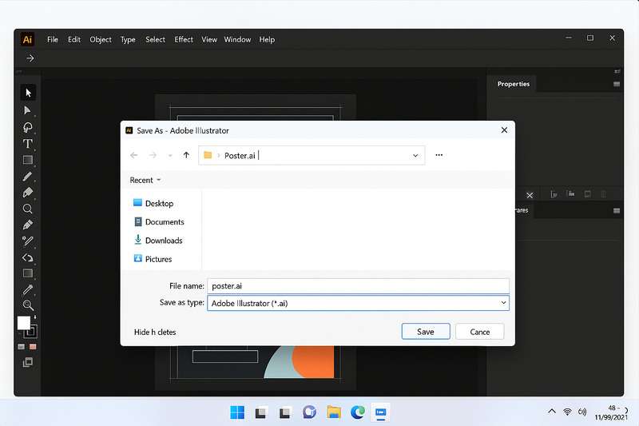Viewport: 639px width, 426px height.
Task: Click volume icon in system tray
Action: tap(582, 412)
